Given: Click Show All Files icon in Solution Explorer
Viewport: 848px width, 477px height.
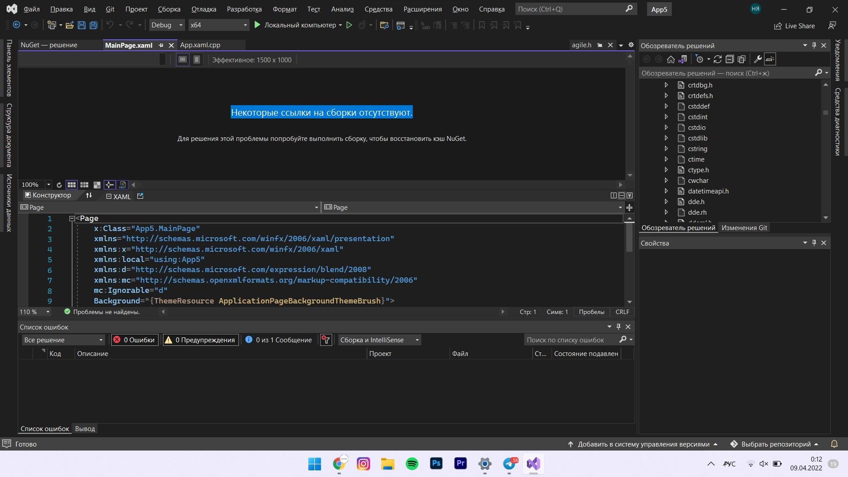Looking at the screenshot, I should point(742,59).
